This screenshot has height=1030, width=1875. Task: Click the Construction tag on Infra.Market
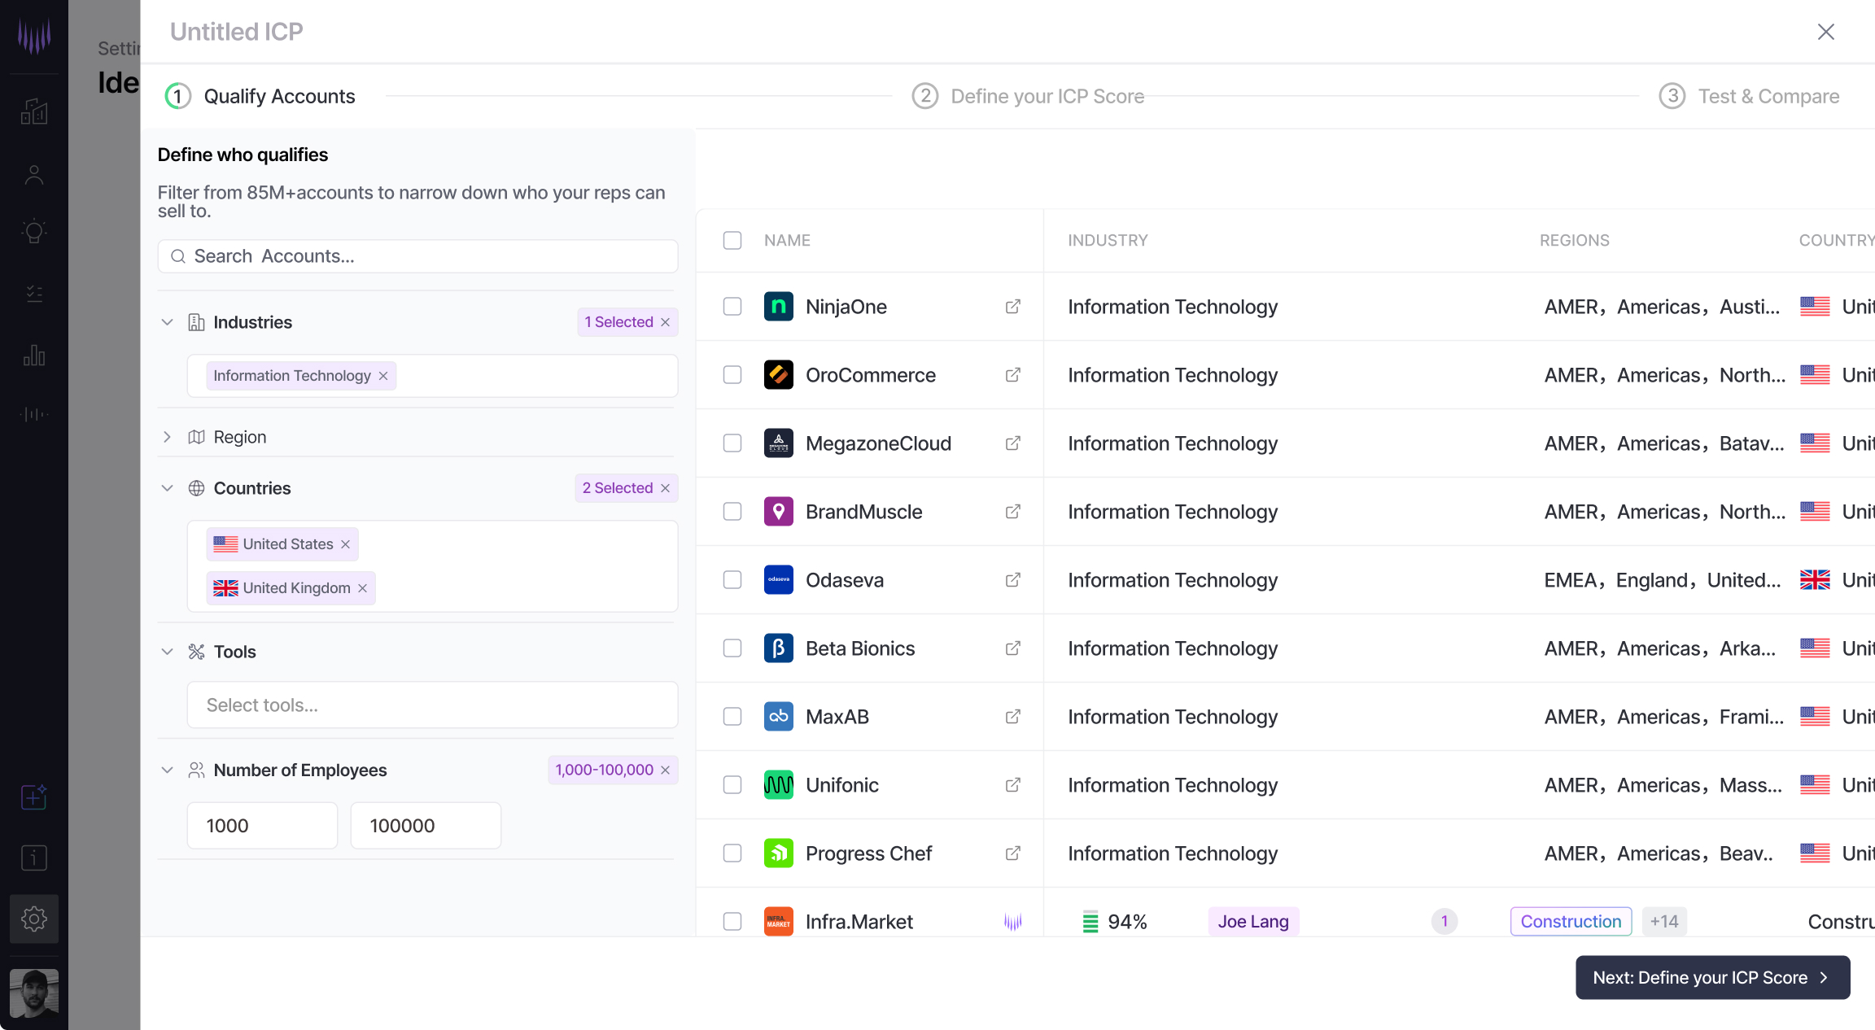click(x=1571, y=921)
